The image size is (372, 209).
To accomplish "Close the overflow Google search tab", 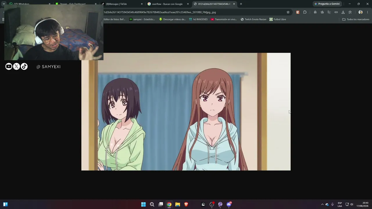I will tap(188, 4).
